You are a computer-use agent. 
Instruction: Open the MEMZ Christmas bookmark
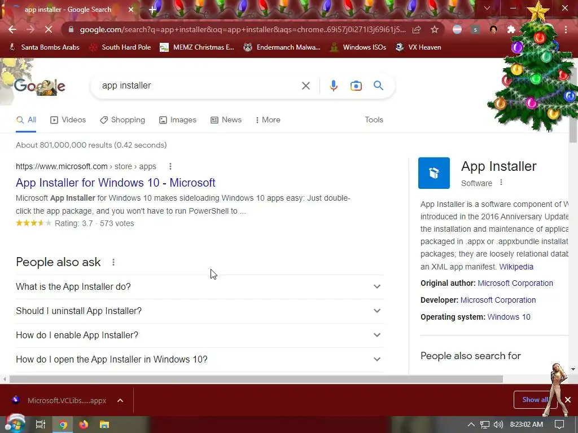(x=197, y=47)
